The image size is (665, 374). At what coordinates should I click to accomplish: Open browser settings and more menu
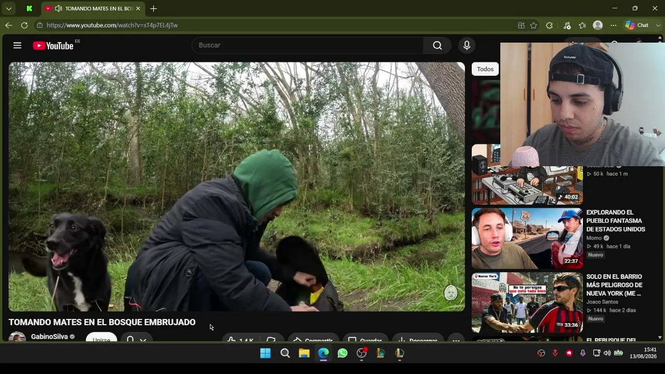(614, 25)
